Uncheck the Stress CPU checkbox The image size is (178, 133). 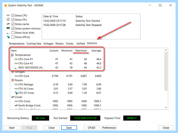point(13,15)
